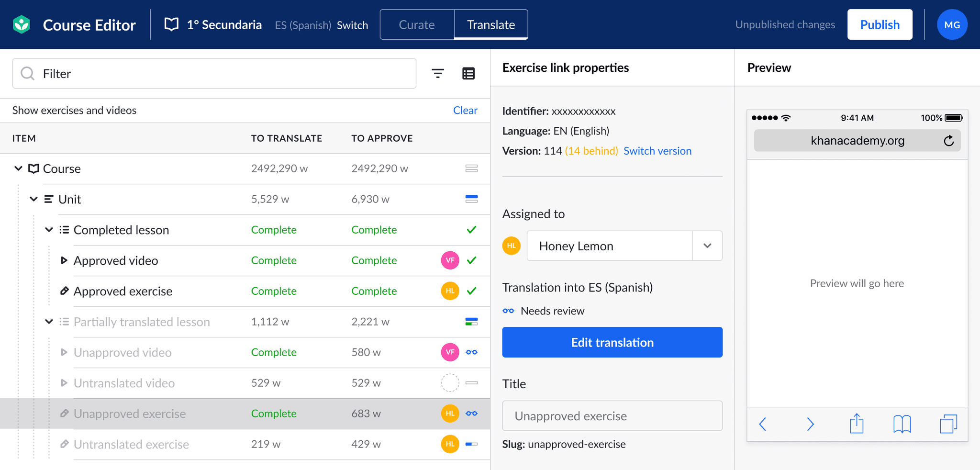Screen dimensions: 980x470
Task: Click the Title input field
Action: [612, 416]
